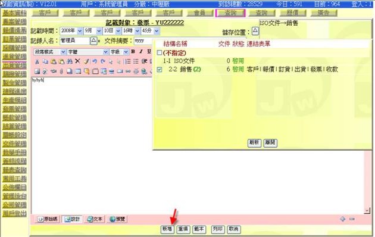
Task: Apply bold formatting with the B icon
Action: click(133, 52)
